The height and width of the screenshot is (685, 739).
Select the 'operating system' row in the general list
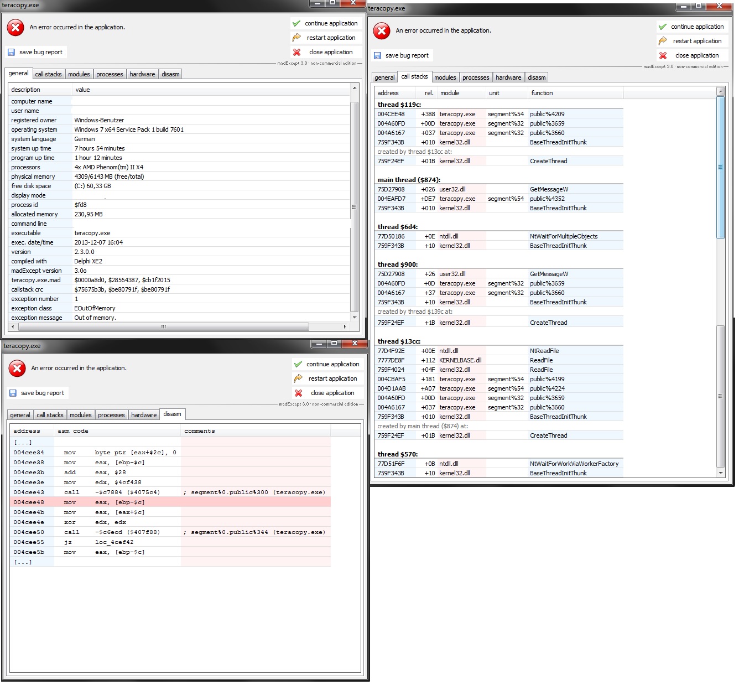(x=179, y=129)
